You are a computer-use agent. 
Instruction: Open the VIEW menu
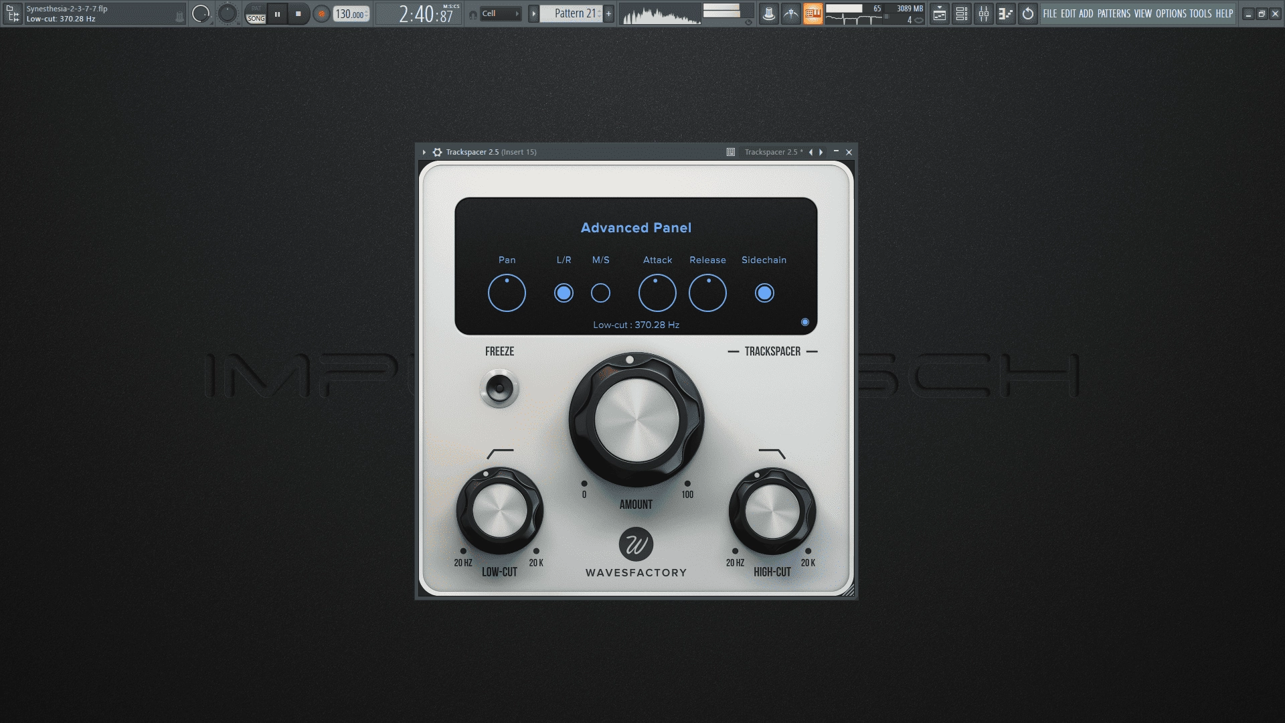pyautogui.click(x=1143, y=13)
